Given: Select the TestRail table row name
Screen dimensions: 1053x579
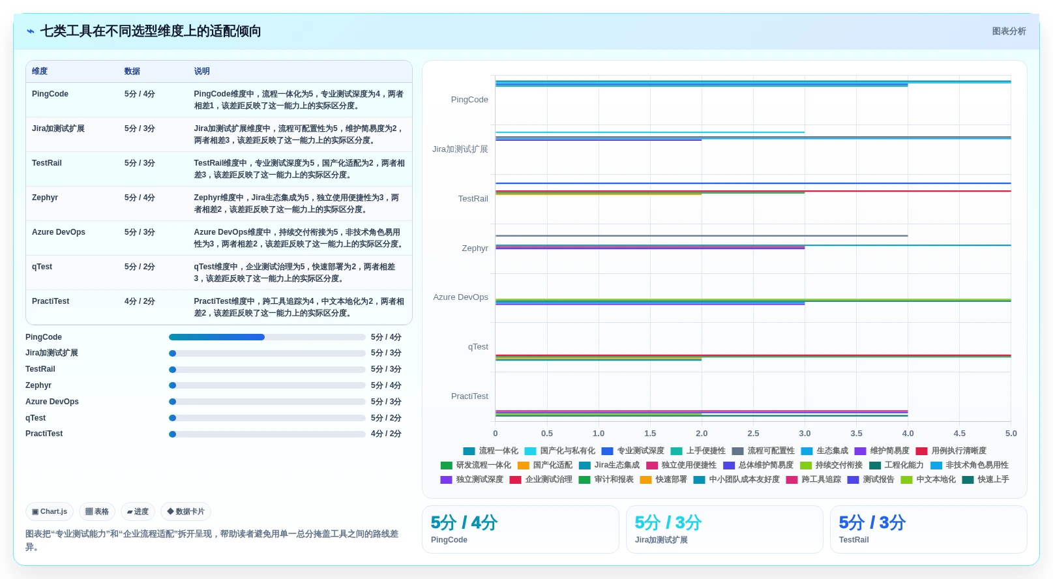Looking at the screenshot, I should click(x=47, y=163).
